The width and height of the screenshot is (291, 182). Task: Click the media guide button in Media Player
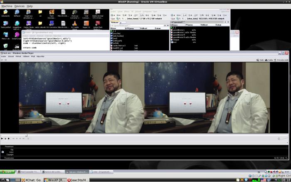[x=281, y=60]
